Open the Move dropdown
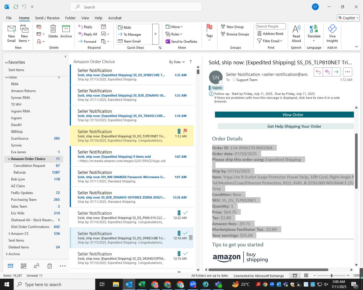This screenshot has width=363, height=290. pyautogui.click(x=174, y=27)
